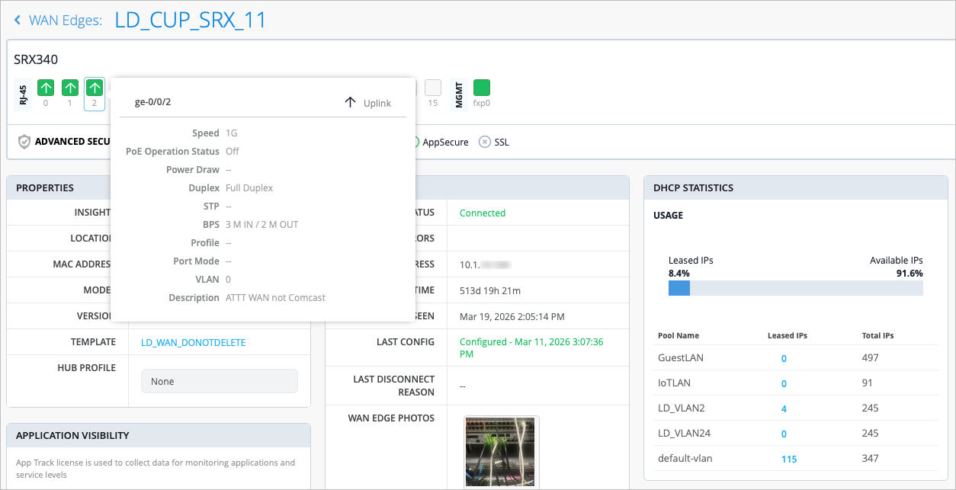
Task: Click the Properties panel header
Action: pyautogui.click(x=158, y=187)
